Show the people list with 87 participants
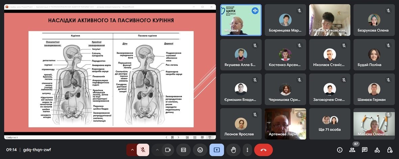The image size is (399, 159). 352,150
